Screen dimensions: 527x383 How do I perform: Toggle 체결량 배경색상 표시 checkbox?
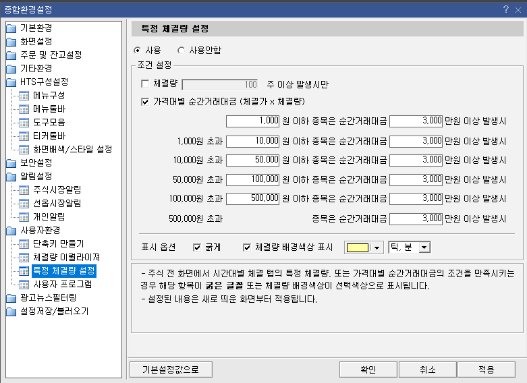click(247, 247)
